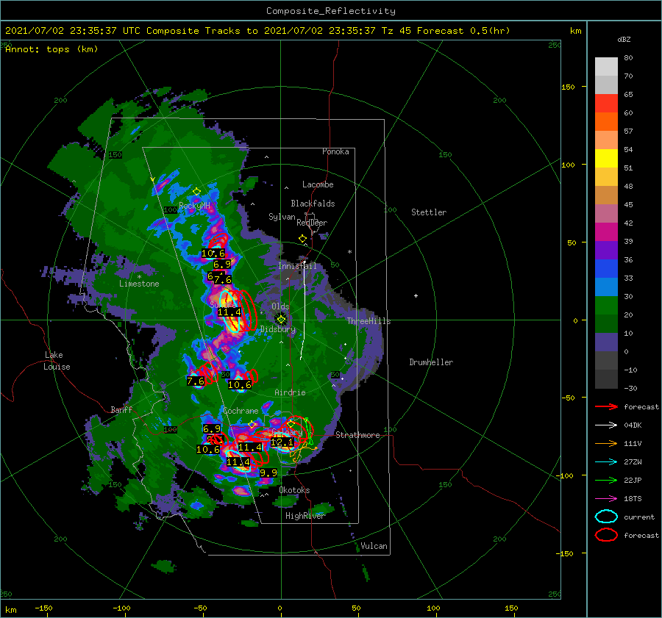Pick the red 65 dBZ color swatch
Screen dimensions: 662x618
pyautogui.click(x=606, y=104)
